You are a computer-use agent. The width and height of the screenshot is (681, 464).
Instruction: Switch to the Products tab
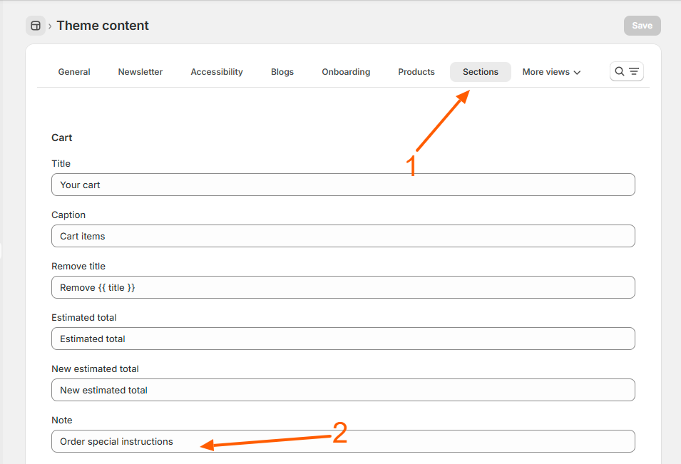tap(416, 71)
